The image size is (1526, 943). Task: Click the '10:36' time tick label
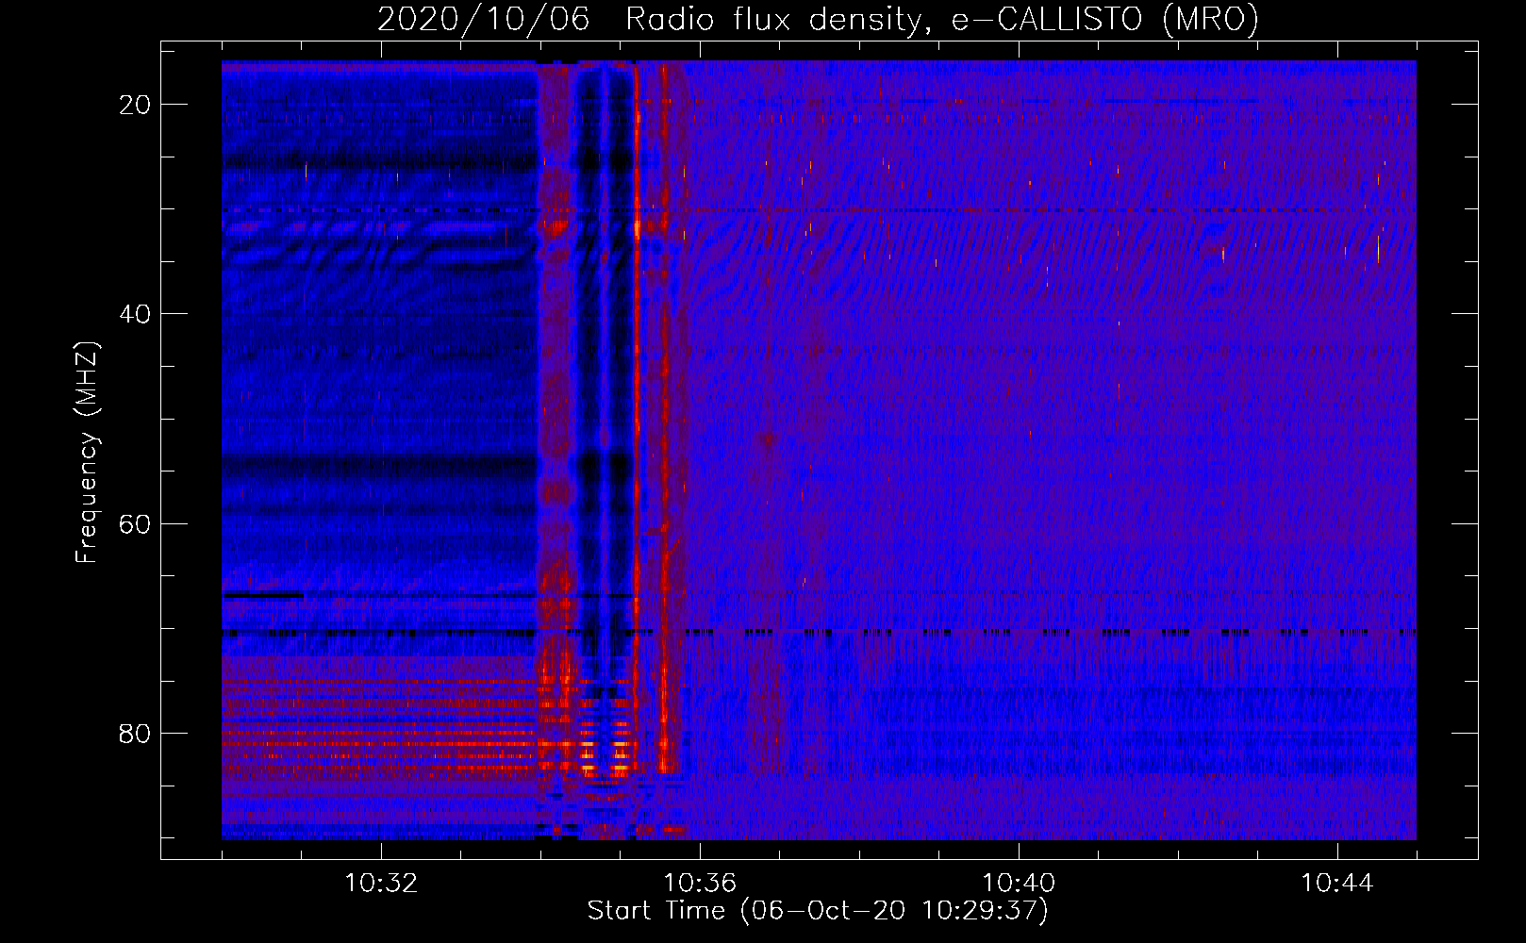point(700,884)
